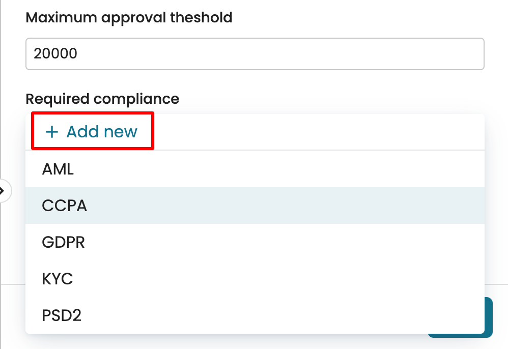508x349 pixels.
Task: Click the 20000 value in the field
Action: [x=55, y=53]
